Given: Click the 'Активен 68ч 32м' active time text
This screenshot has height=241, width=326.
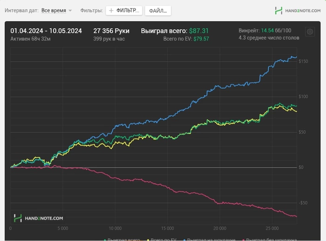Looking at the screenshot, I should [x=30, y=39].
